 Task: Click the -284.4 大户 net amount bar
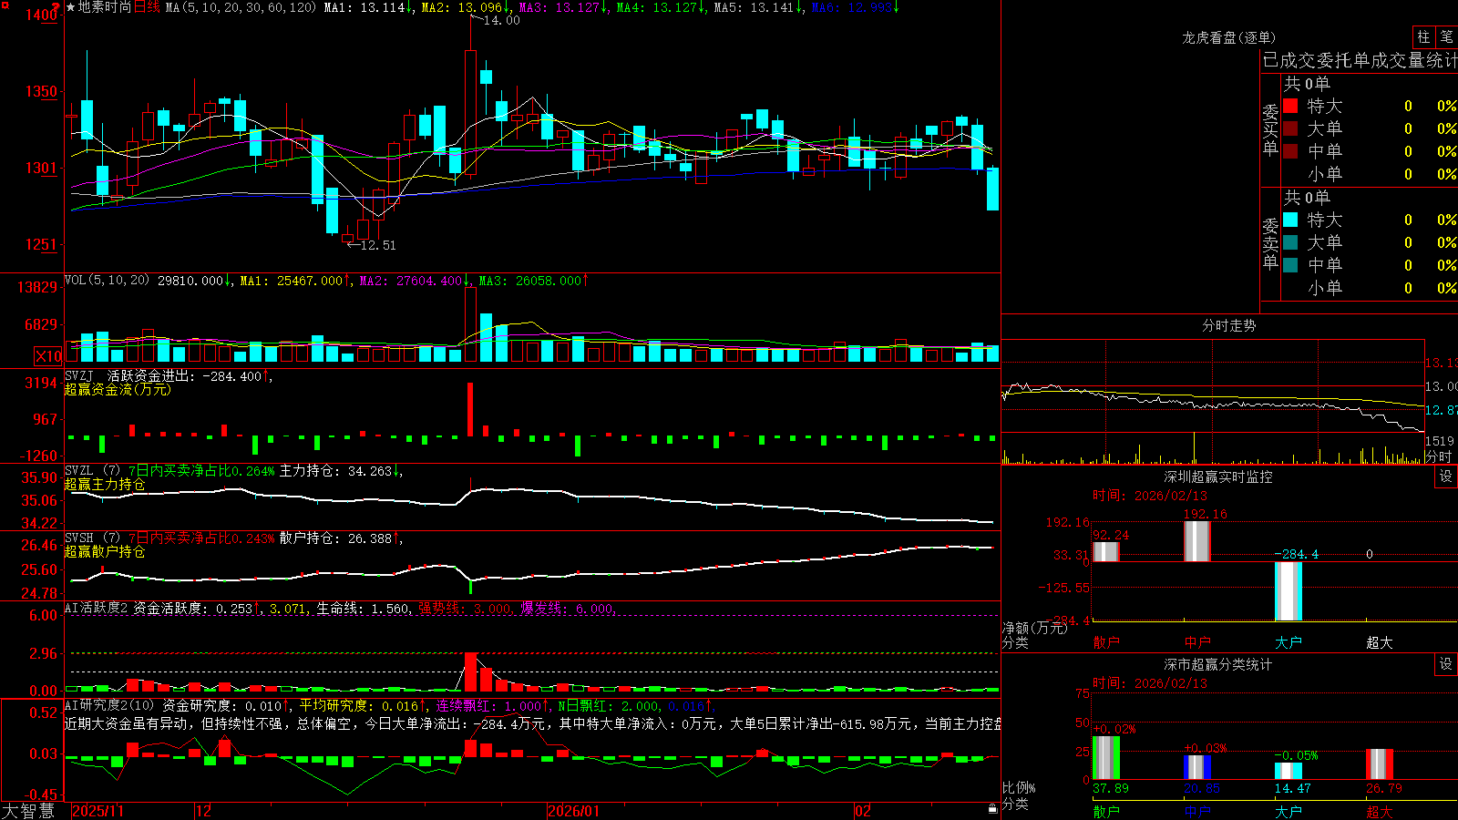[x=1289, y=591]
